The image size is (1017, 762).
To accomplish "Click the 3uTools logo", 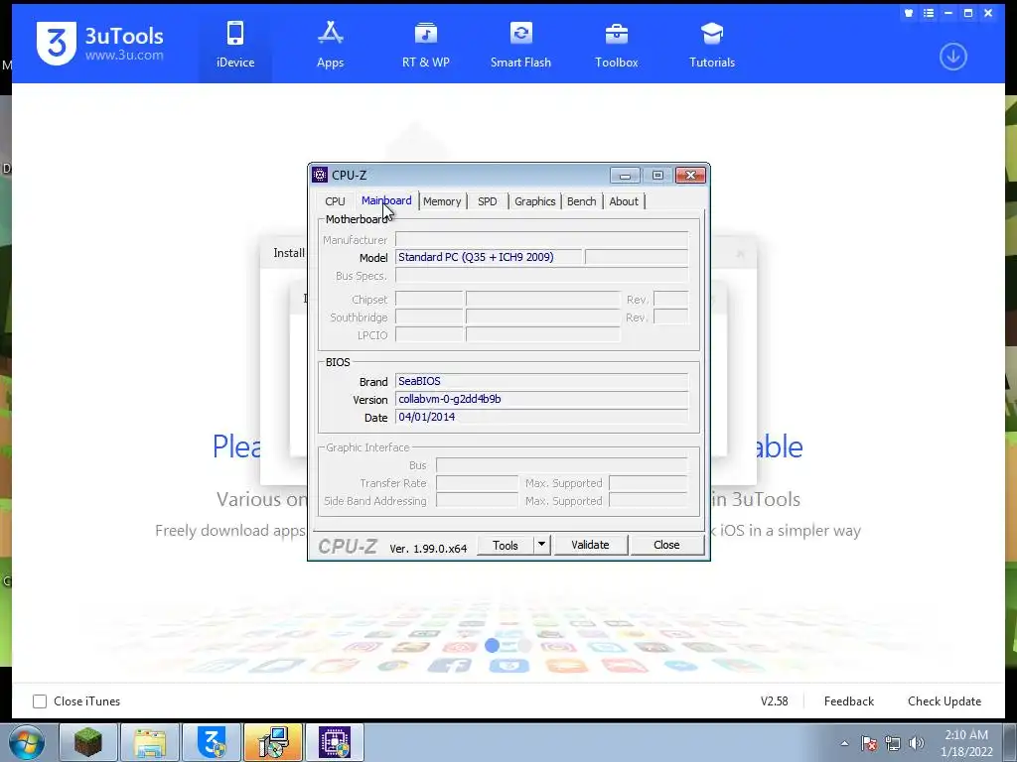I will [100, 44].
